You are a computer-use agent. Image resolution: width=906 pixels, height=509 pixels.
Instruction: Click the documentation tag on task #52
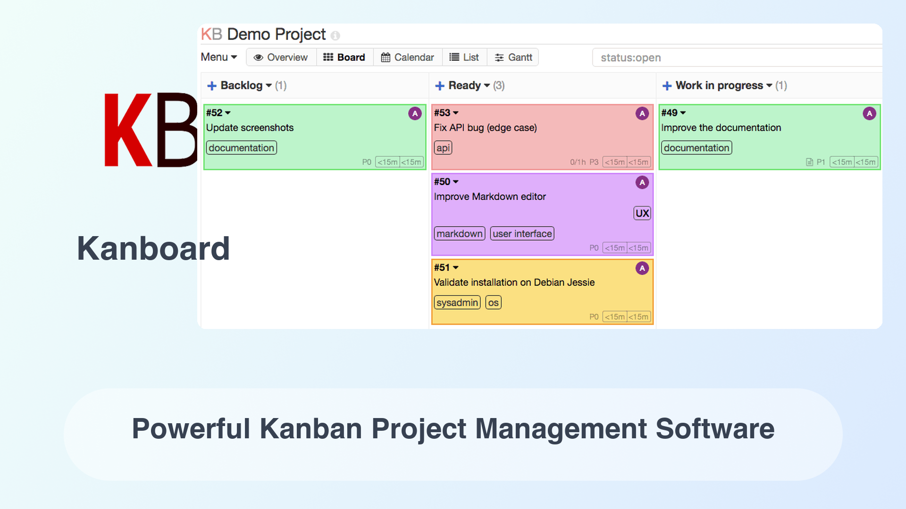point(242,148)
